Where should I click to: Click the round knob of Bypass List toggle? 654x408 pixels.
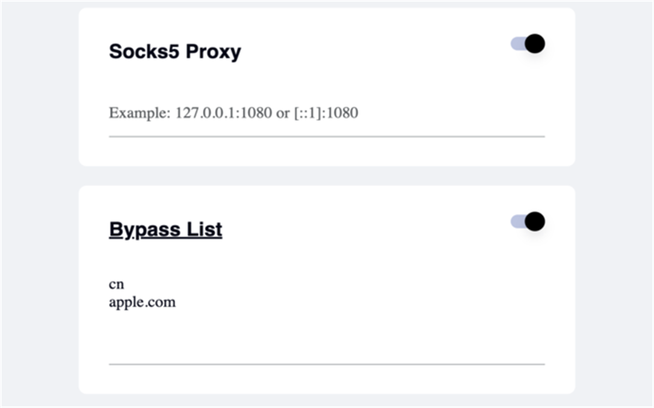tap(534, 221)
